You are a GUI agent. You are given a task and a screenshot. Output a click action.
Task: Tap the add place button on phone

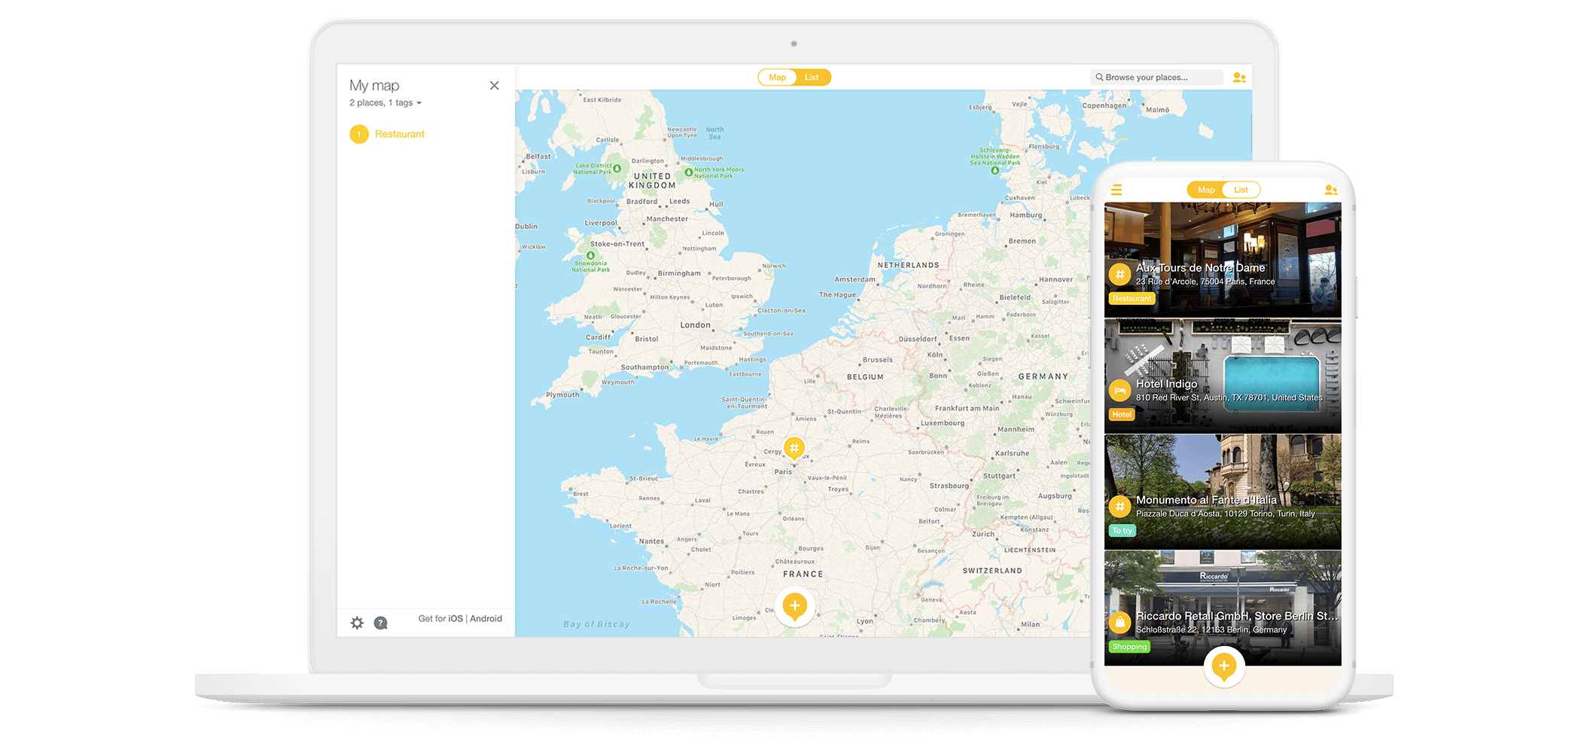coord(1223,666)
